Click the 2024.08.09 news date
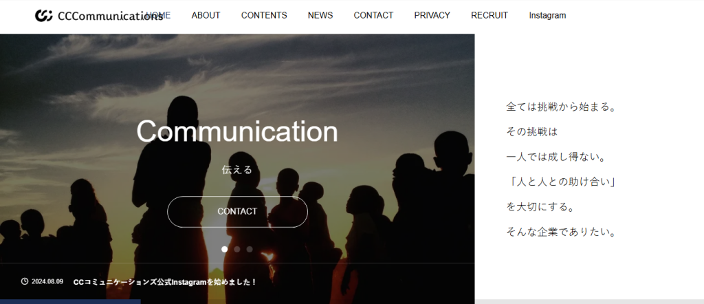 tap(47, 281)
